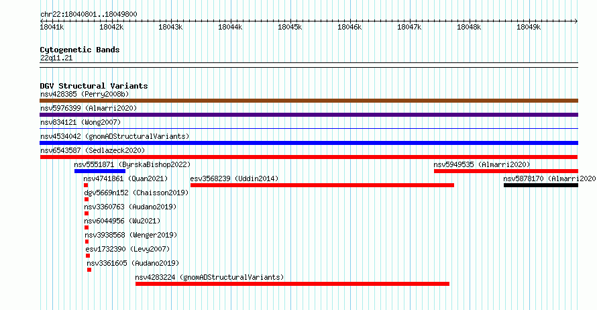Open nsv6044956 (Wu2021) label
597x310 pixels.
coord(122,221)
